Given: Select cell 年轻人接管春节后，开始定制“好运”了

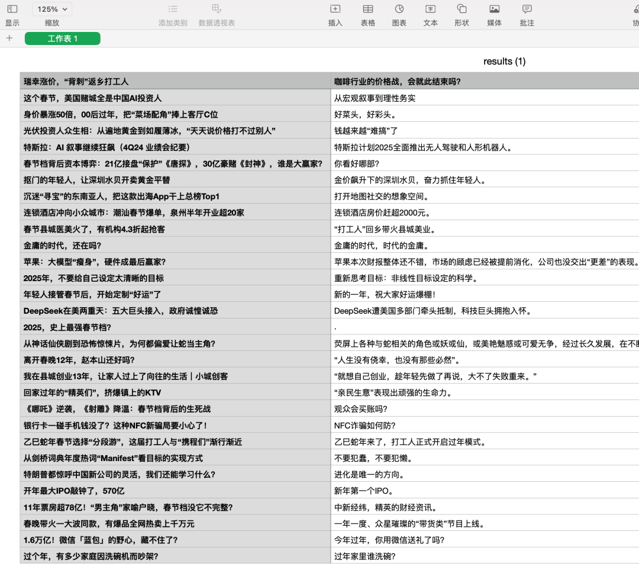Looking at the screenshot, I should click(x=175, y=294).
